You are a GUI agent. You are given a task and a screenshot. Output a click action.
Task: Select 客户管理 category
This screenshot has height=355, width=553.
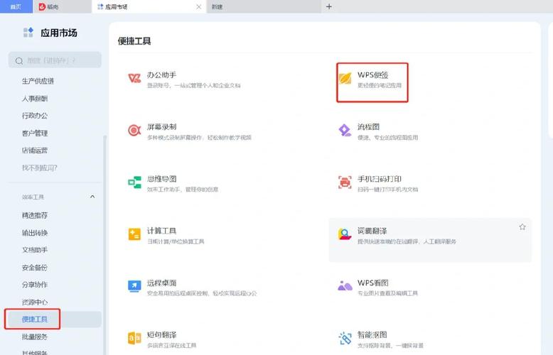pos(35,133)
